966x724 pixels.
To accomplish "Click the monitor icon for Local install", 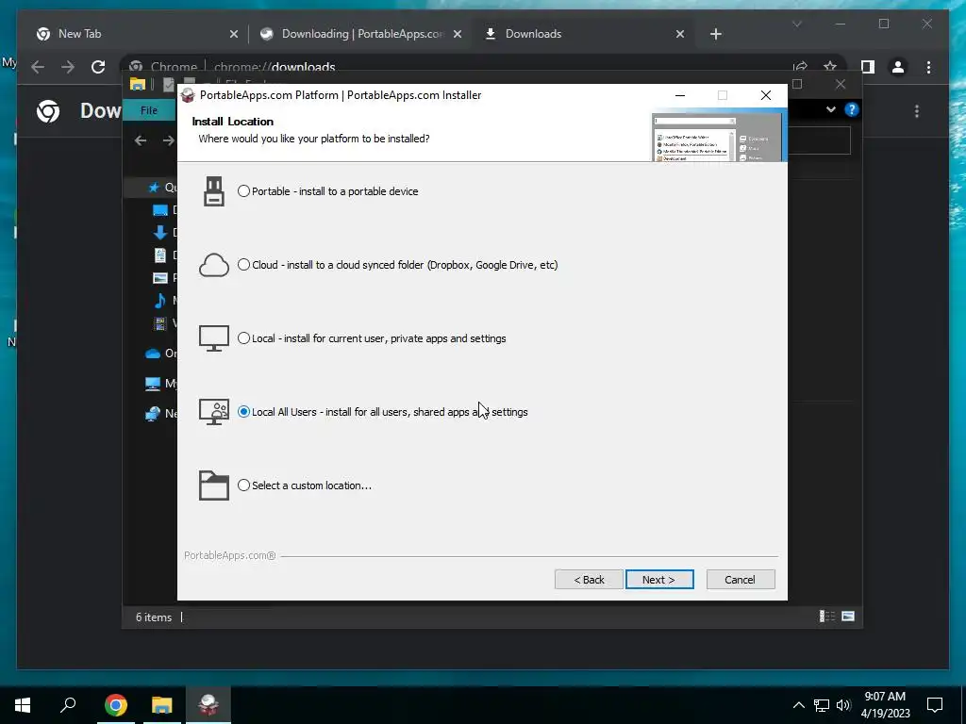I will click(214, 338).
